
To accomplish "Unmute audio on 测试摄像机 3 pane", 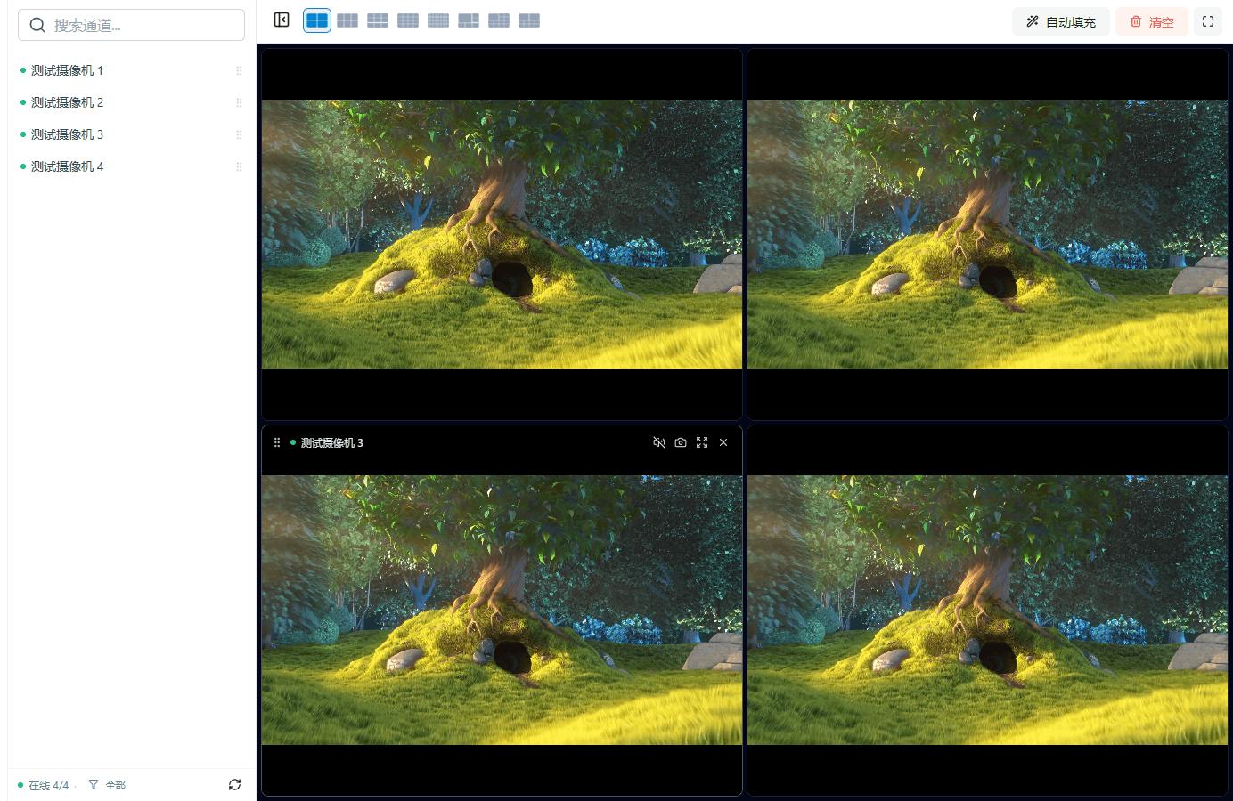I will [x=659, y=442].
